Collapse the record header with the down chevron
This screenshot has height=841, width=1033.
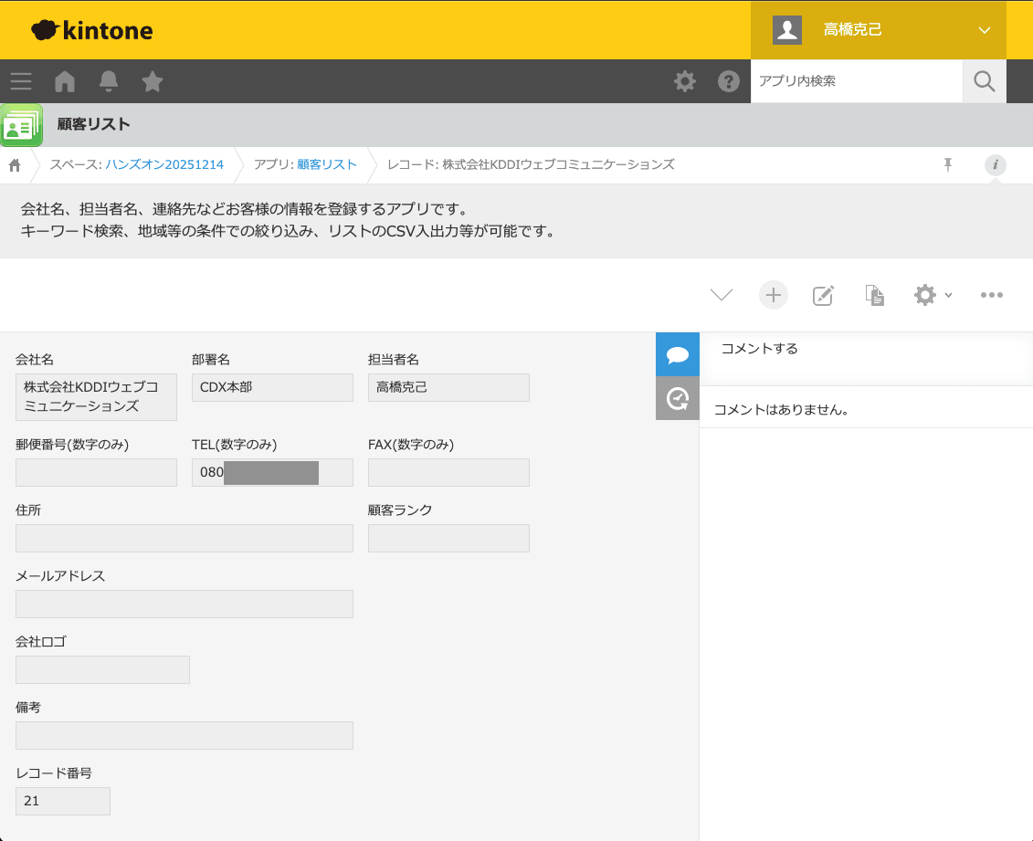click(721, 295)
